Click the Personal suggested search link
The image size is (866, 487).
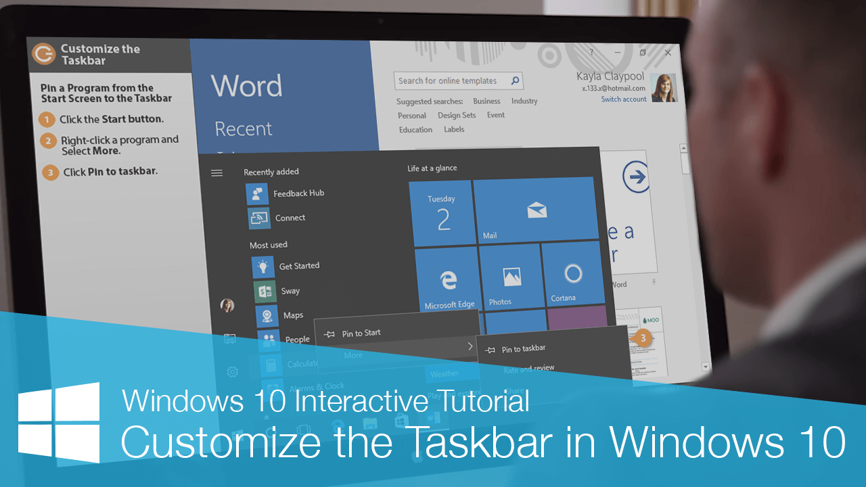(412, 116)
